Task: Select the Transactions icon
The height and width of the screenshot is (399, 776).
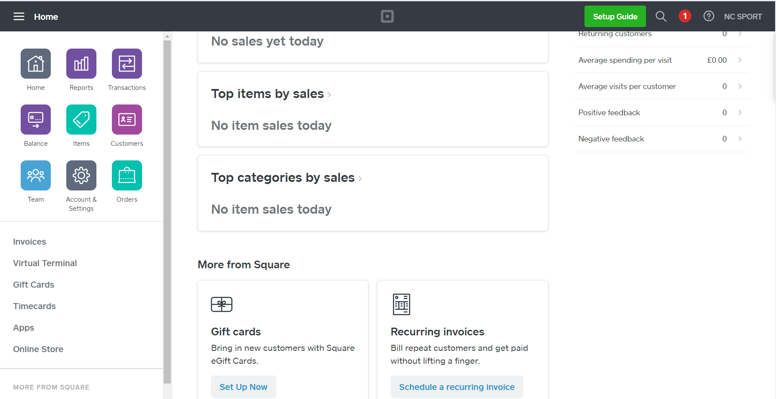Action: click(x=127, y=64)
